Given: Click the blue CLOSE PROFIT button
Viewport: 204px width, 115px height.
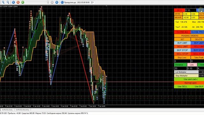Looking at the screenshot, I should (197, 32).
